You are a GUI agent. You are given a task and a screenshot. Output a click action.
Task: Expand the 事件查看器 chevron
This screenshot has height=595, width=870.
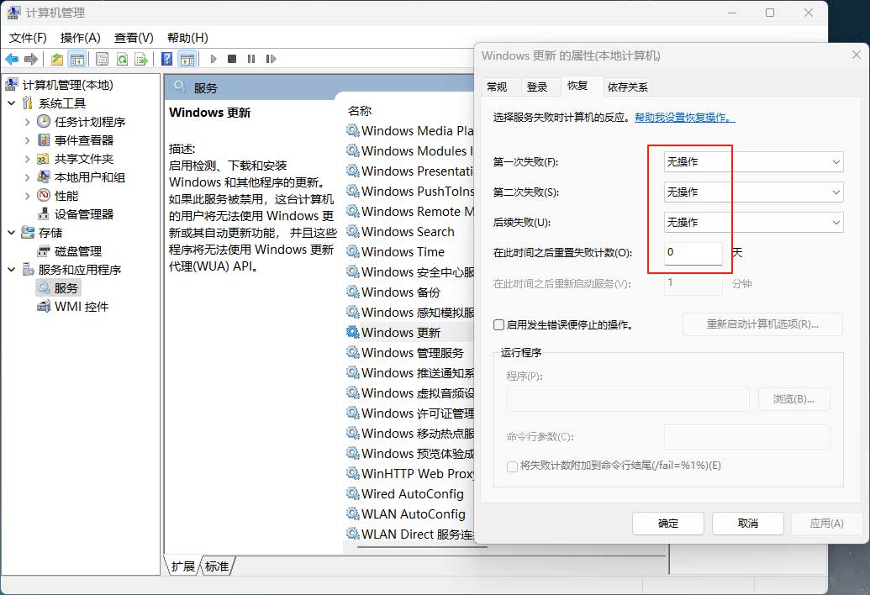pyautogui.click(x=27, y=140)
